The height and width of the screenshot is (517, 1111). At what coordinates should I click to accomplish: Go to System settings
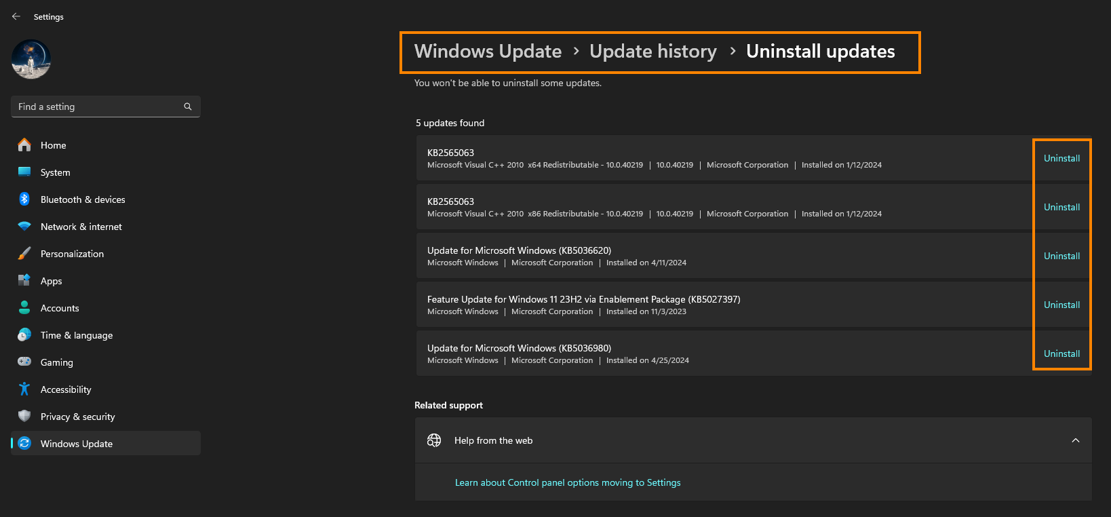56,172
